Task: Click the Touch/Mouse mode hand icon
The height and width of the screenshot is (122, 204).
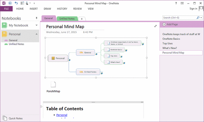Action: (x=27, y=3)
